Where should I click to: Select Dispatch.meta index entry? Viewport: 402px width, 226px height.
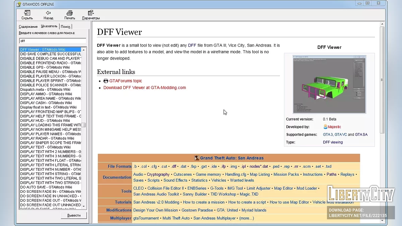click(45, 89)
